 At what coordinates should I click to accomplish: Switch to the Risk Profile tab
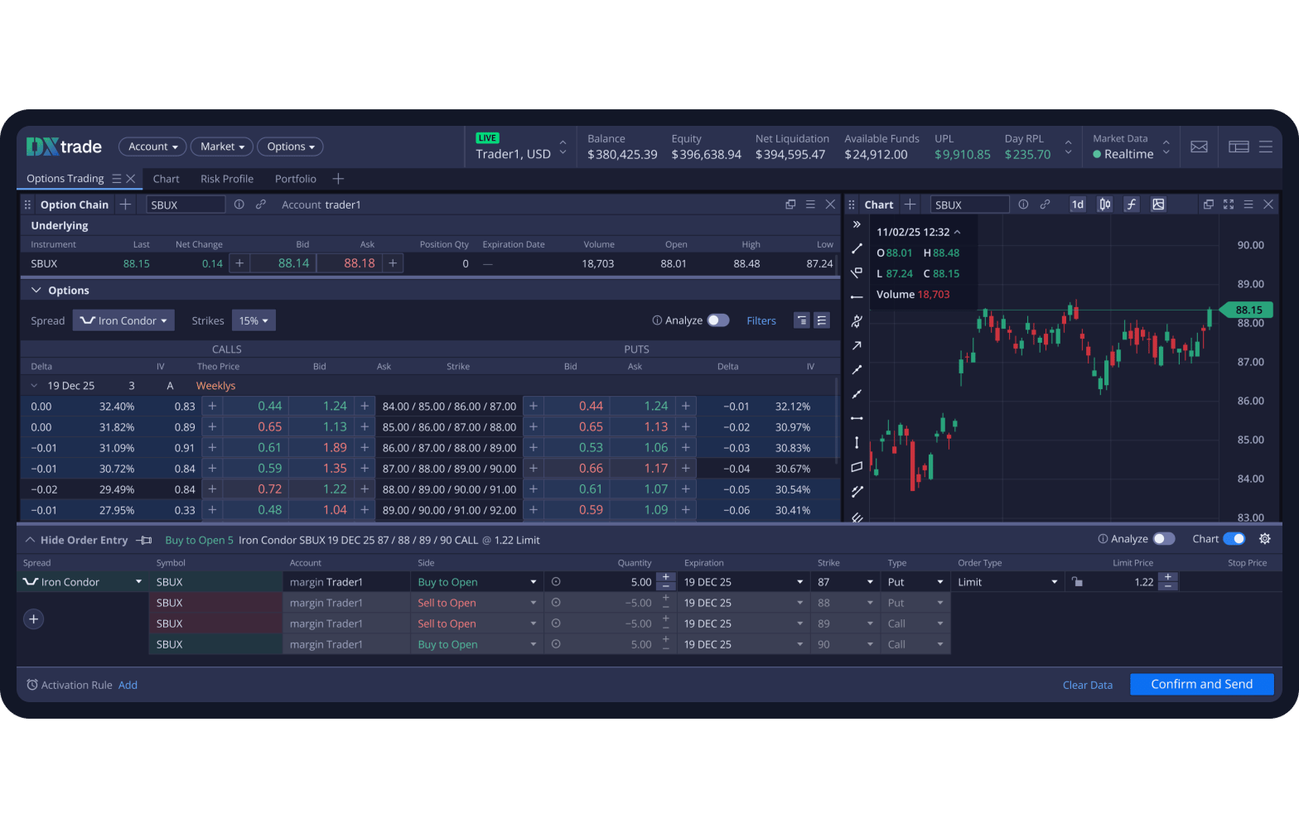[227, 179]
